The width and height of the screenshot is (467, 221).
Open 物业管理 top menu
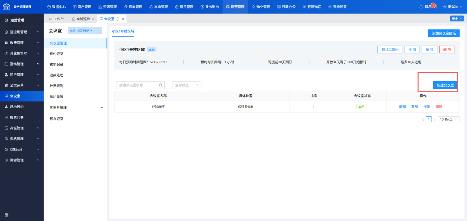click(261, 7)
